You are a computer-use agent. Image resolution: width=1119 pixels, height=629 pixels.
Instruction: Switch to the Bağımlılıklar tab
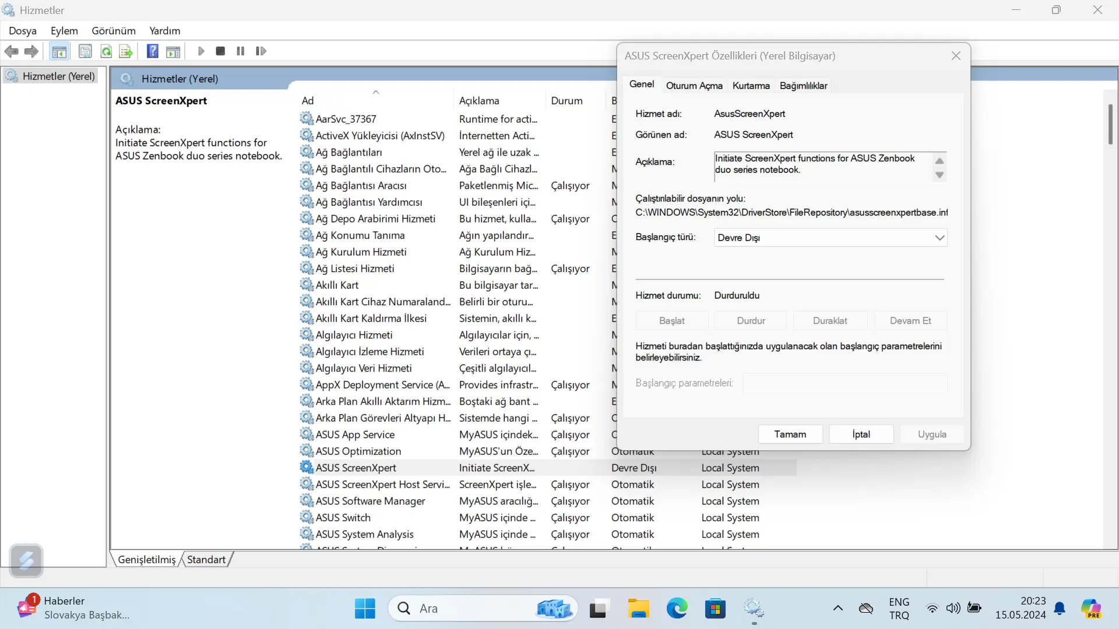point(803,86)
